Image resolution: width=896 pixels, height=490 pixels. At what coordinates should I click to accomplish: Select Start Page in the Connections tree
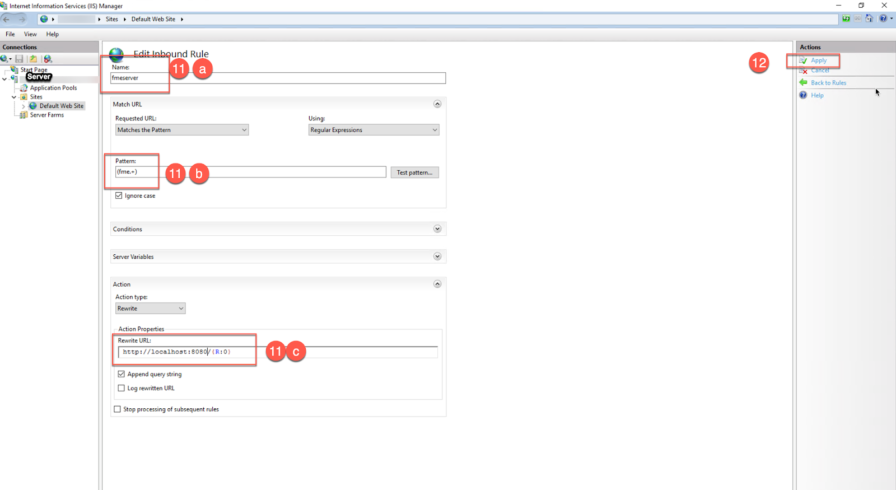point(34,70)
